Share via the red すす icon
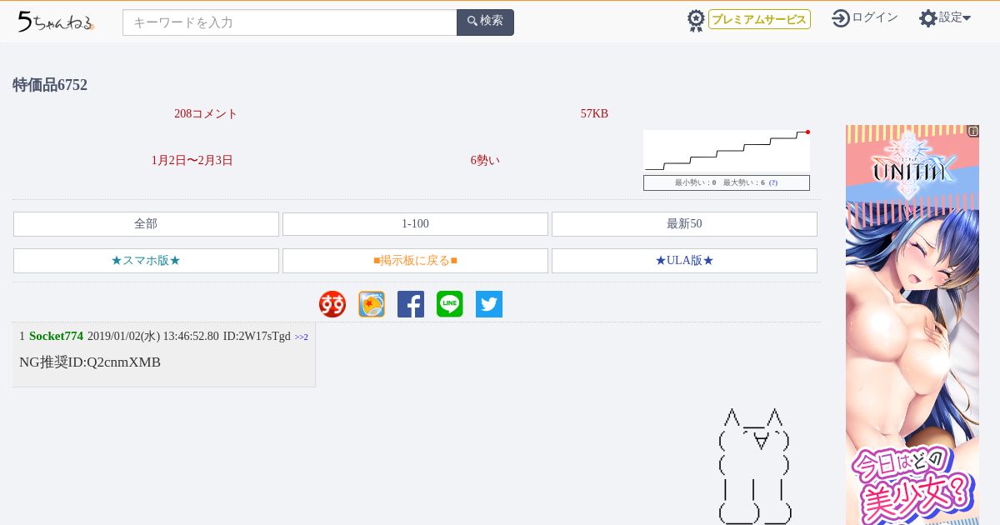 (332, 304)
